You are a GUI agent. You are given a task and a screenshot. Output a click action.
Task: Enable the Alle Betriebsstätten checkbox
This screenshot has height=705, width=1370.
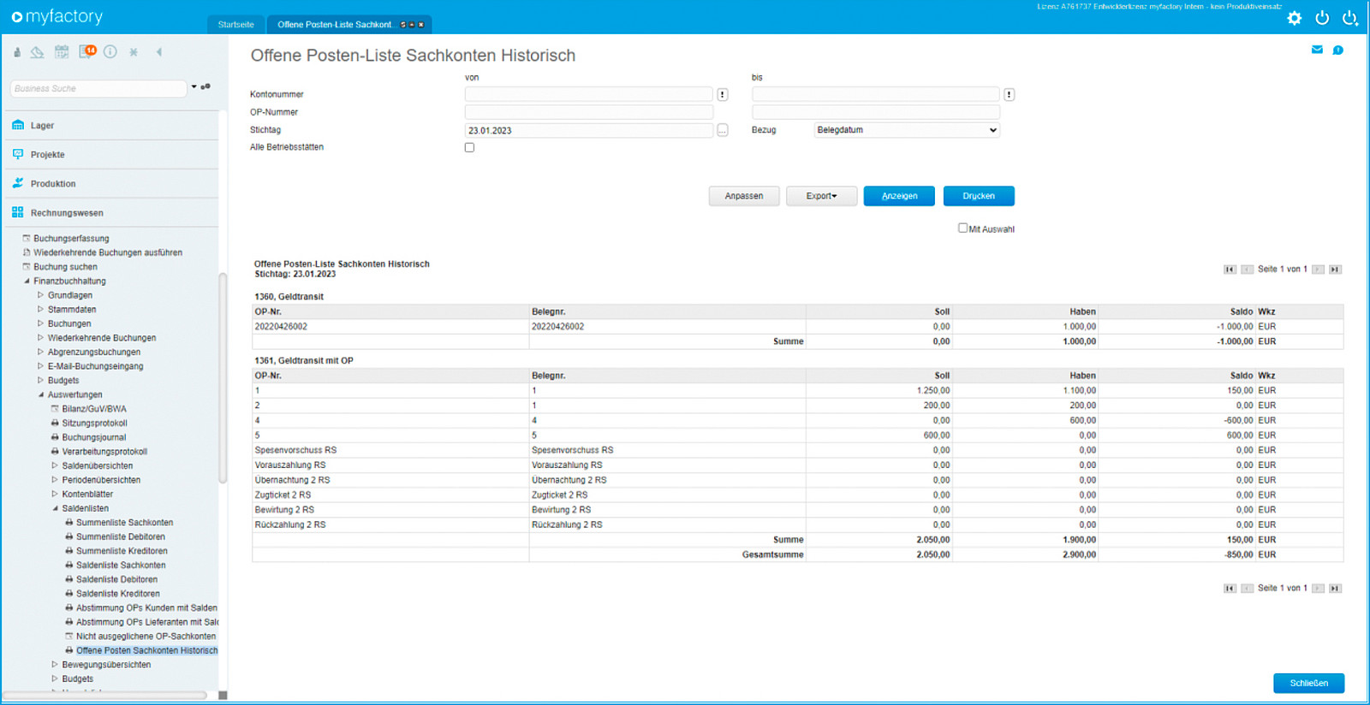[469, 147]
